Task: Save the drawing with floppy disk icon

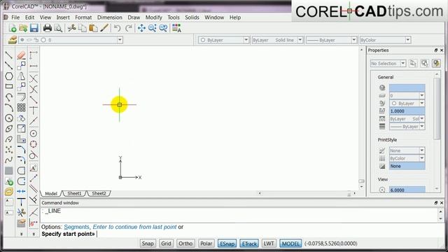Action: pos(34,28)
